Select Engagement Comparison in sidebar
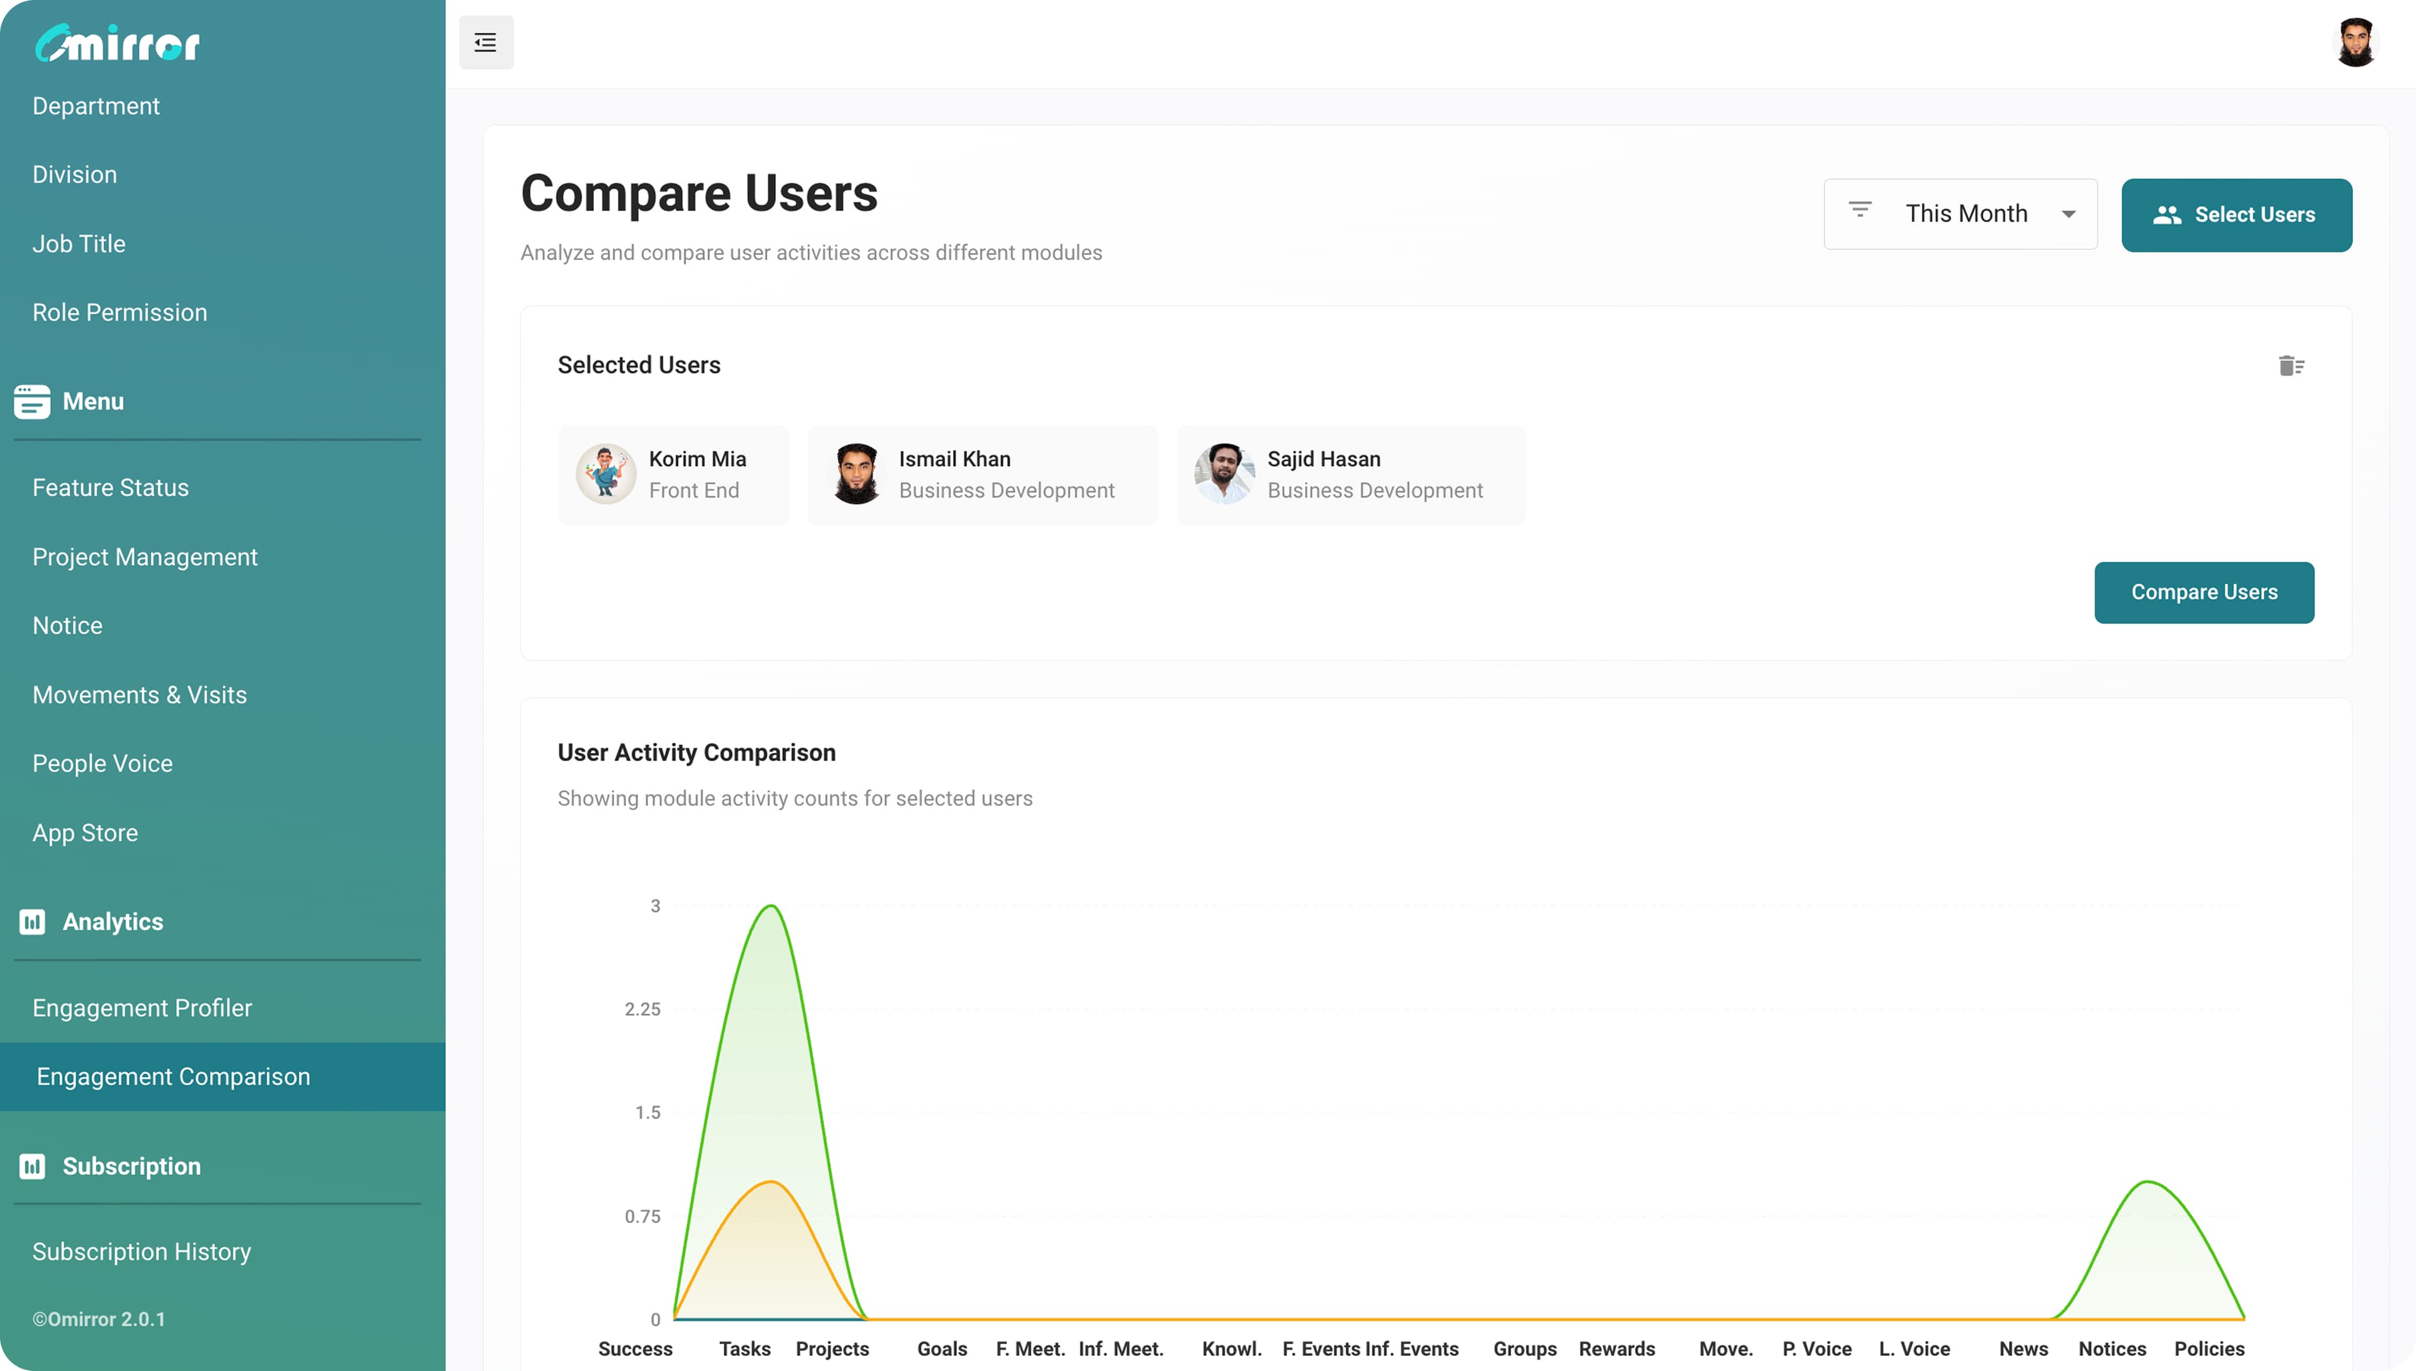The image size is (2416, 1371). coord(172,1075)
